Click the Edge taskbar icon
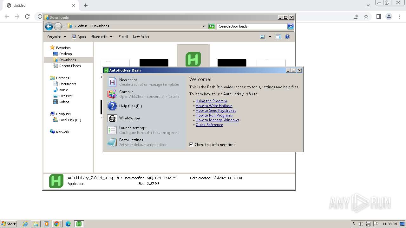This screenshot has width=406, height=228. click(68, 224)
